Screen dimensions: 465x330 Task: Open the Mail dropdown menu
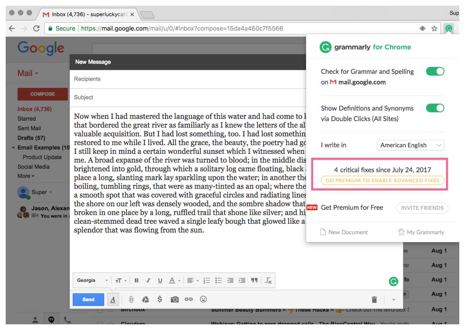click(x=28, y=73)
